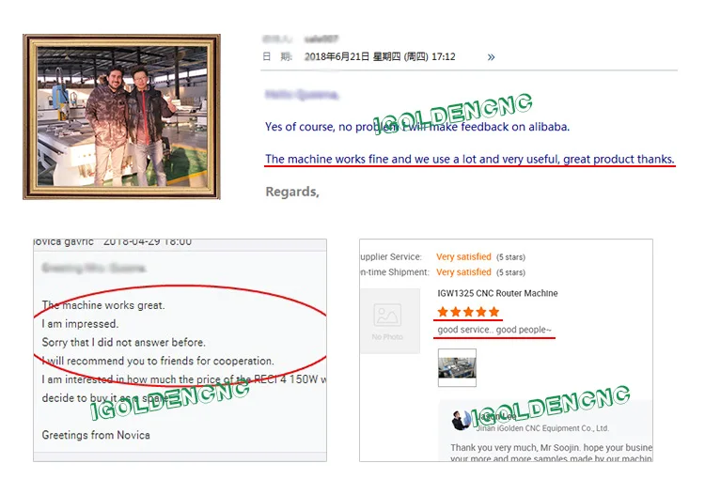Click the small review photo thumbnail
This screenshot has height=479, width=705.
(457, 367)
